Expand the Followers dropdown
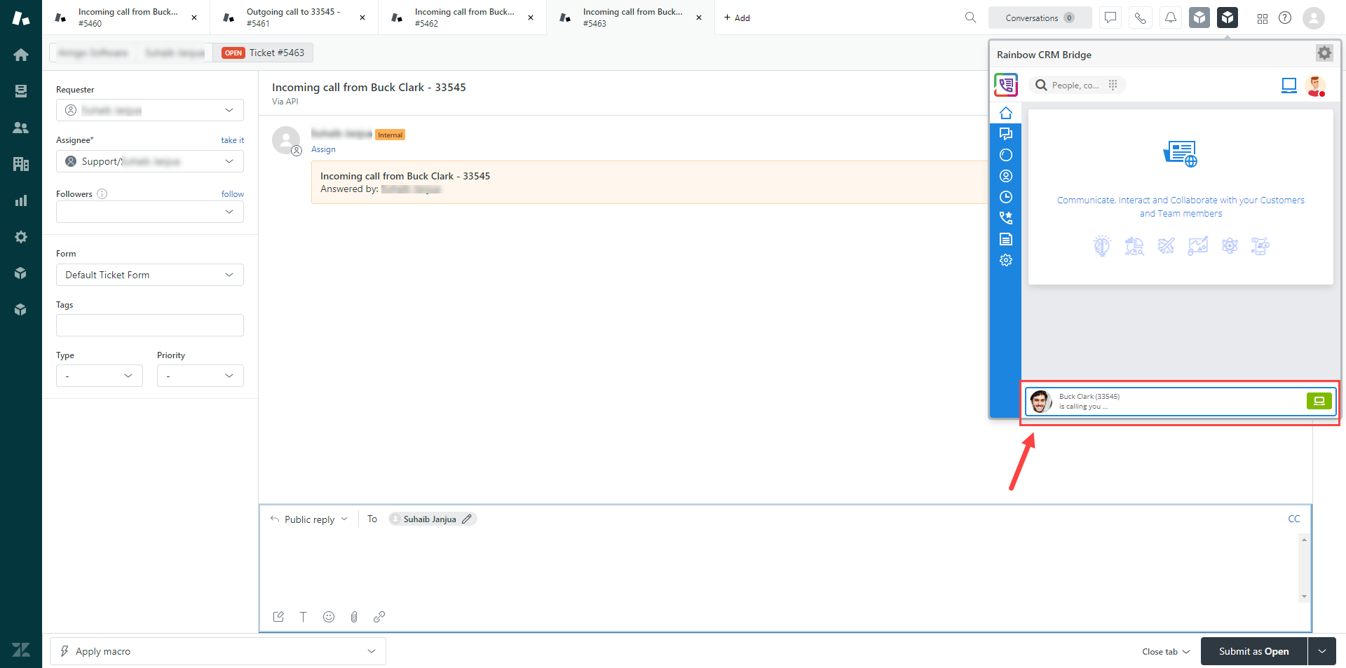This screenshot has height=668, width=1346. (x=150, y=212)
